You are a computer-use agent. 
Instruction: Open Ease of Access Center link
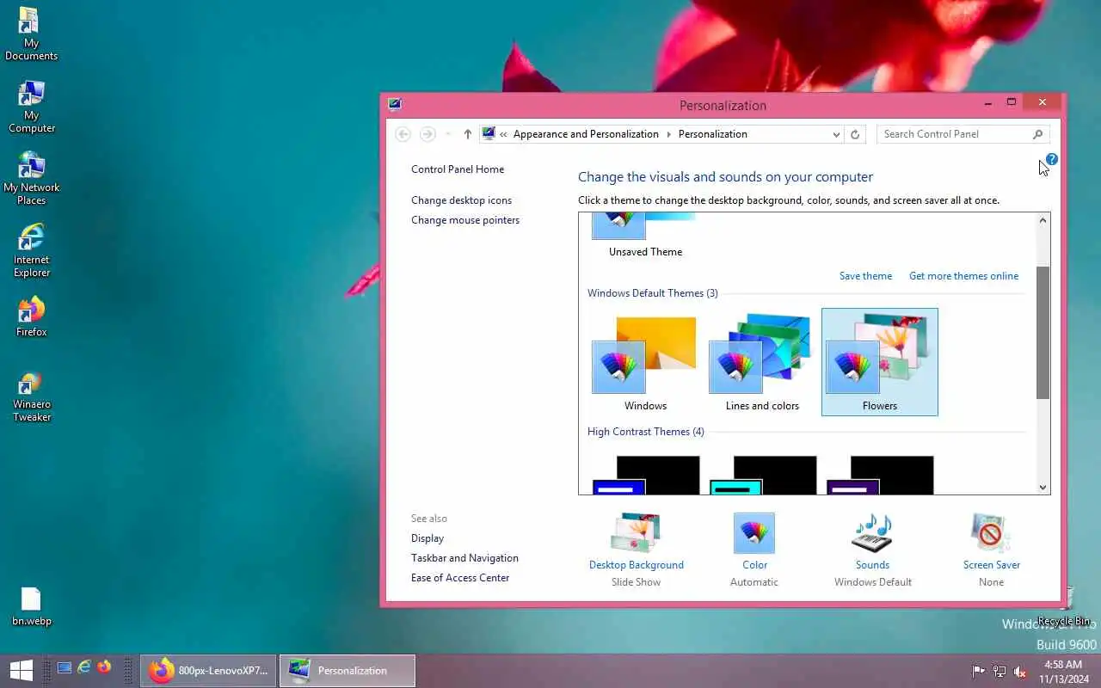460,578
